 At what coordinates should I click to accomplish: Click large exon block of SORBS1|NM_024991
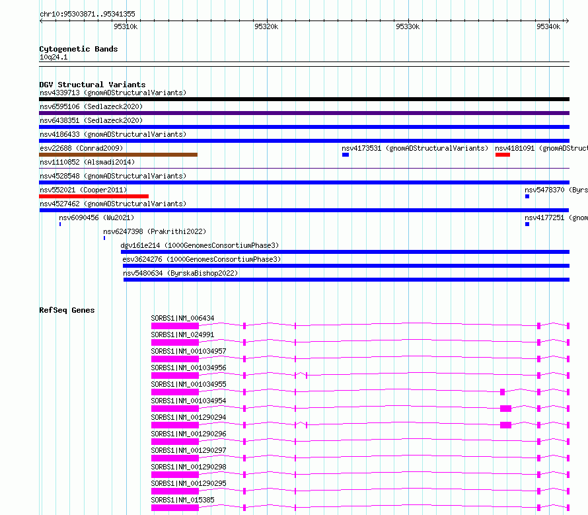(175, 342)
